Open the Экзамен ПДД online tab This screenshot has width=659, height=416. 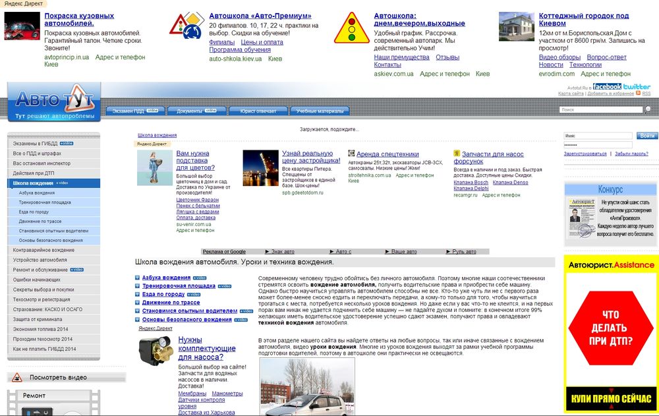click(x=134, y=111)
